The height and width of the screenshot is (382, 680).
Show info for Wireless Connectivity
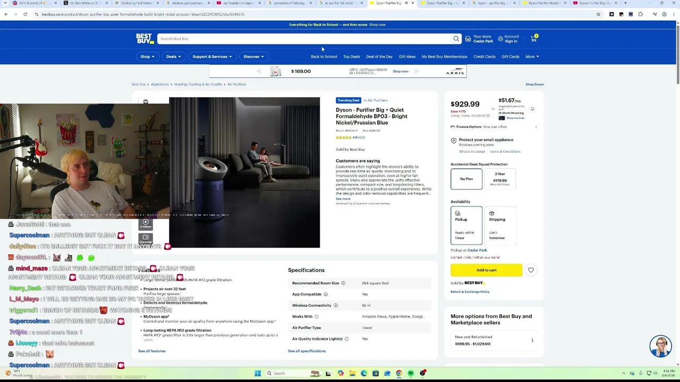click(x=335, y=306)
